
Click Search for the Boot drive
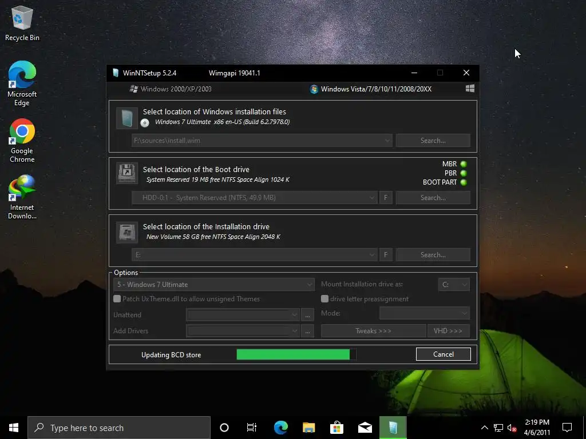(433, 198)
